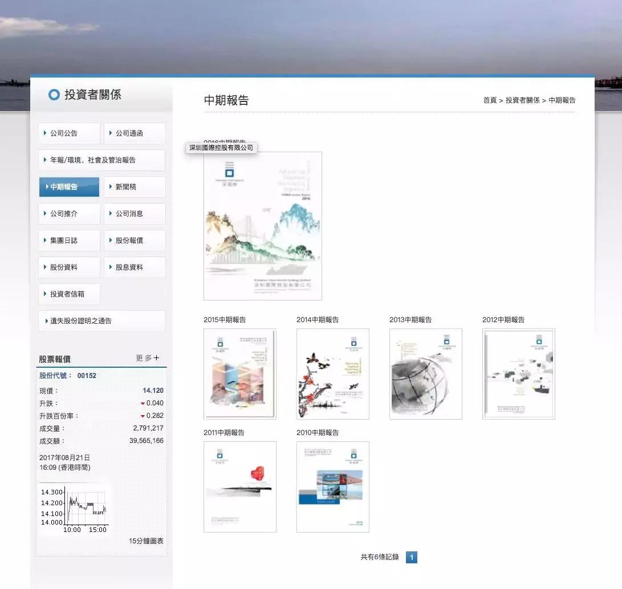622x589 pixels.
Task: Select 年報/環境、社會及管治報告 menu item
Action: [x=101, y=160]
